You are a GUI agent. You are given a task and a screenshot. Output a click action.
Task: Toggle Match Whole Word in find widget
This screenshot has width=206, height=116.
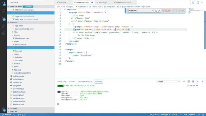coord(156,11)
